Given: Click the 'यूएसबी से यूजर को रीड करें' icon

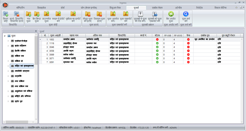Looking at the screenshot, I should coord(140,14).
